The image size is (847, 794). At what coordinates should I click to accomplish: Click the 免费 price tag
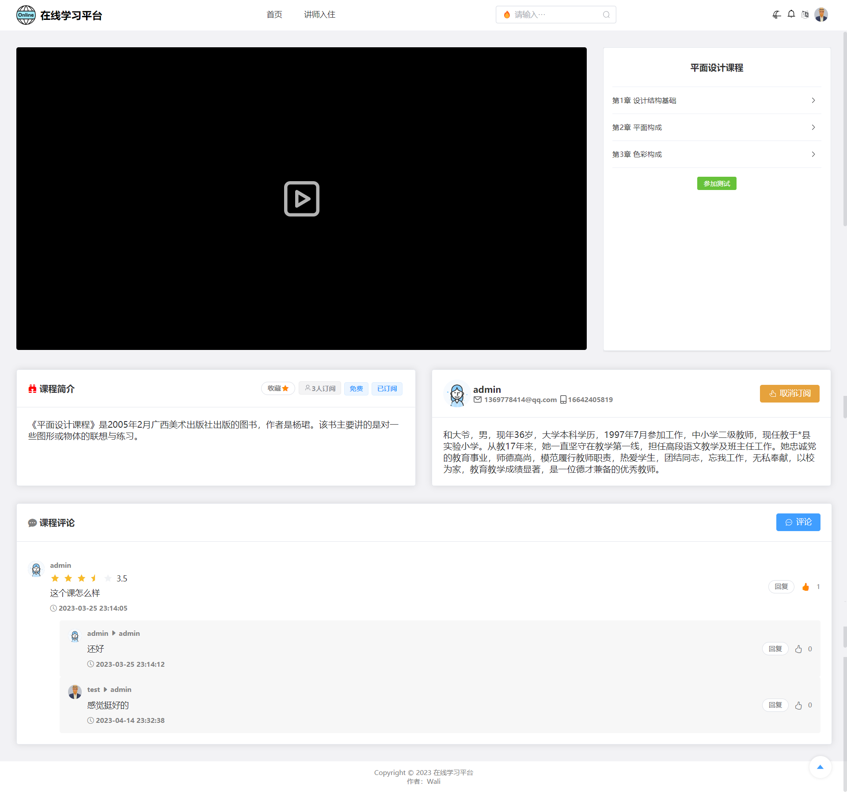[x=356, y=388]
